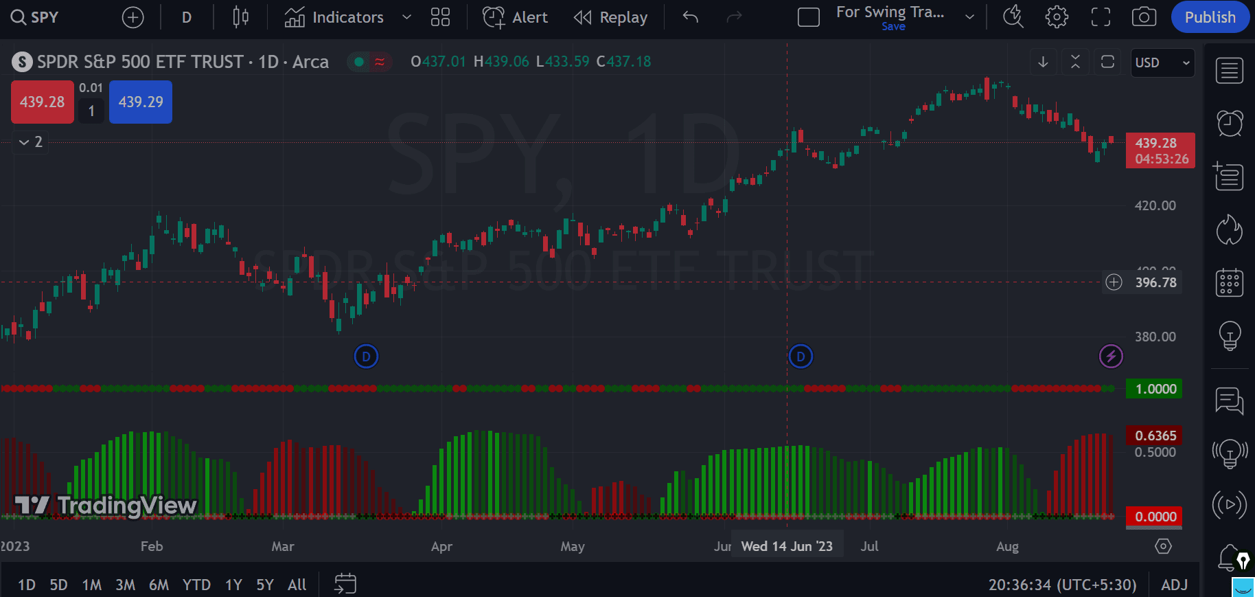
Task: Open the time axis settings gear
Action: pyautogui.click(x=1163, y=546)
